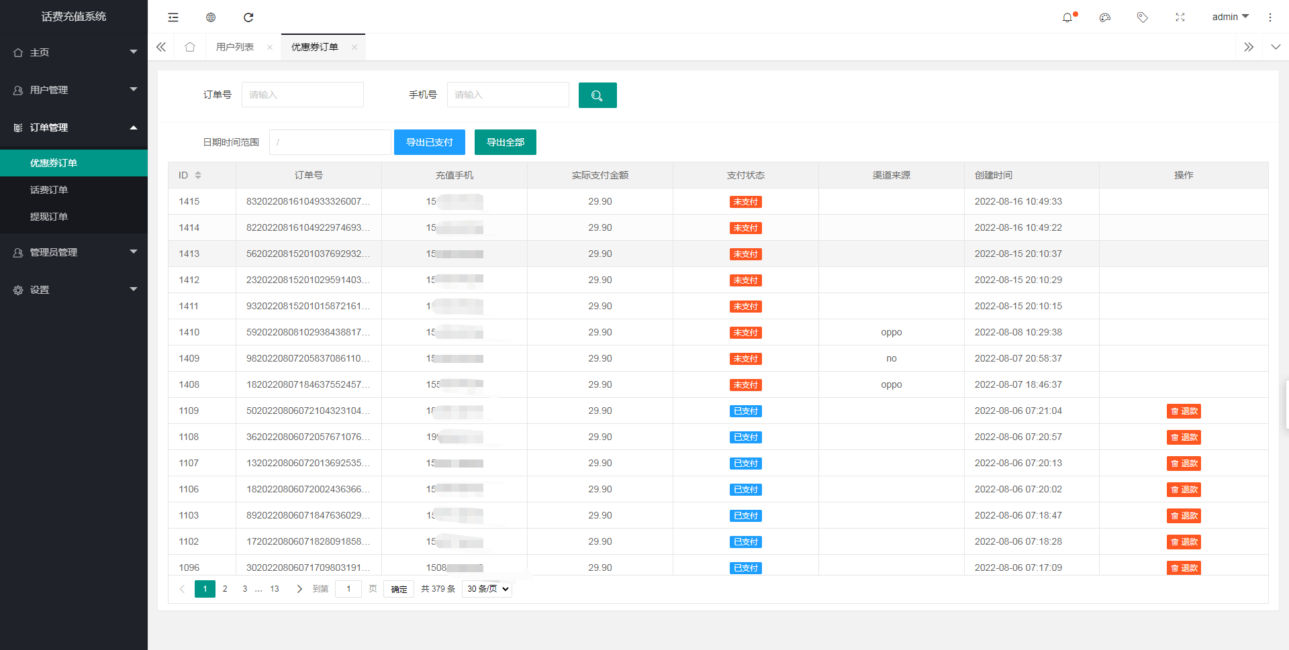Image resolution: width=1289 pixels, height=650 pixels.
Task: Click the 未支付 status tag for order 1415
Action: [745, 202]
